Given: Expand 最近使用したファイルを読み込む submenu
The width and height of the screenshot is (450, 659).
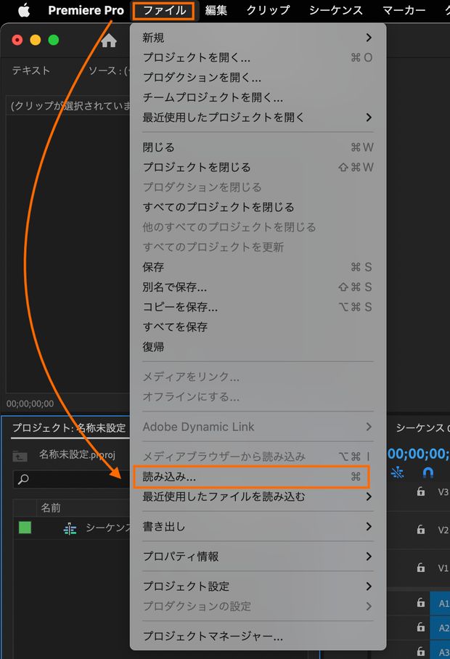Looking at the screenshot, I should [258, 496].
